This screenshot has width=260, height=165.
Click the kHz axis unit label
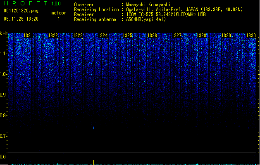pyautogui.click(x=4, y=33)
